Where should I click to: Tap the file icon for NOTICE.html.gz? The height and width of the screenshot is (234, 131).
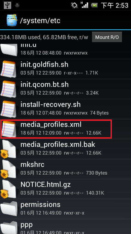pyautogui.click(x=8, y=189)
